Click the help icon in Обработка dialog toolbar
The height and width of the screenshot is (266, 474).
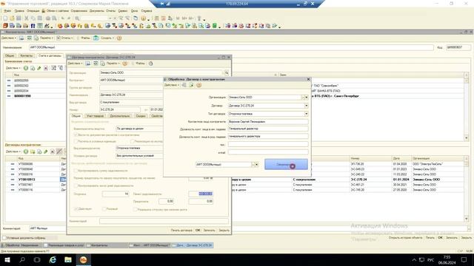199,86
